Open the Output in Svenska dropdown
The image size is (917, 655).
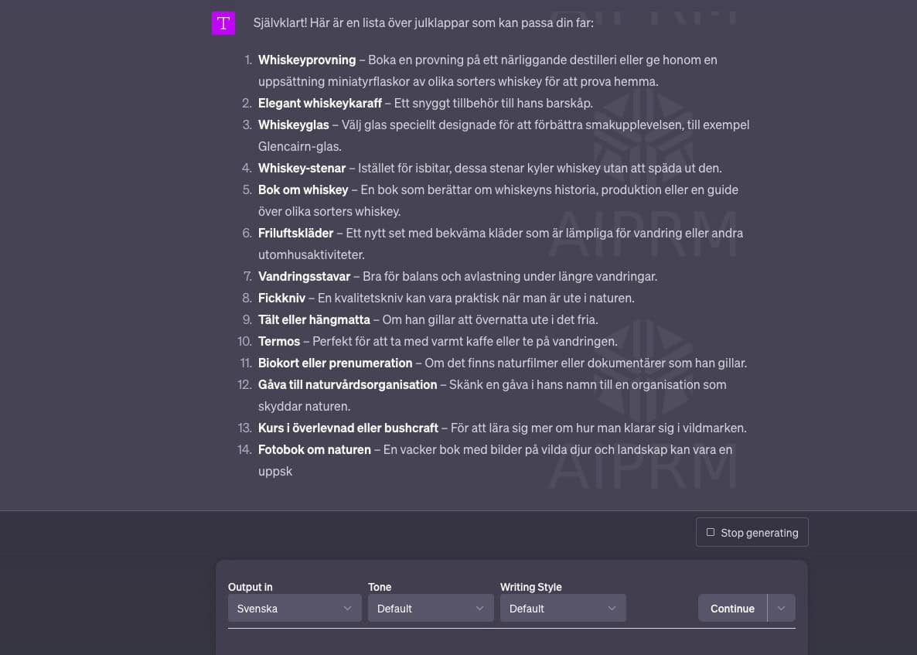(x=295, y=608)
